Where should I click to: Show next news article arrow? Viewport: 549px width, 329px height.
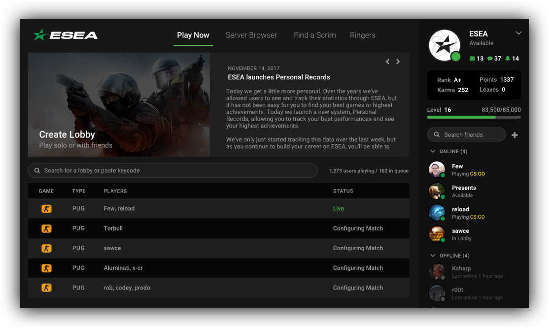[398, 62]
